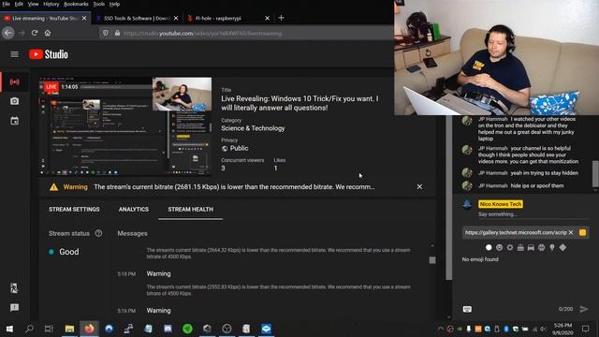Click the emoji search field with technet URL
599x337 pixels.
coord(516,232)
